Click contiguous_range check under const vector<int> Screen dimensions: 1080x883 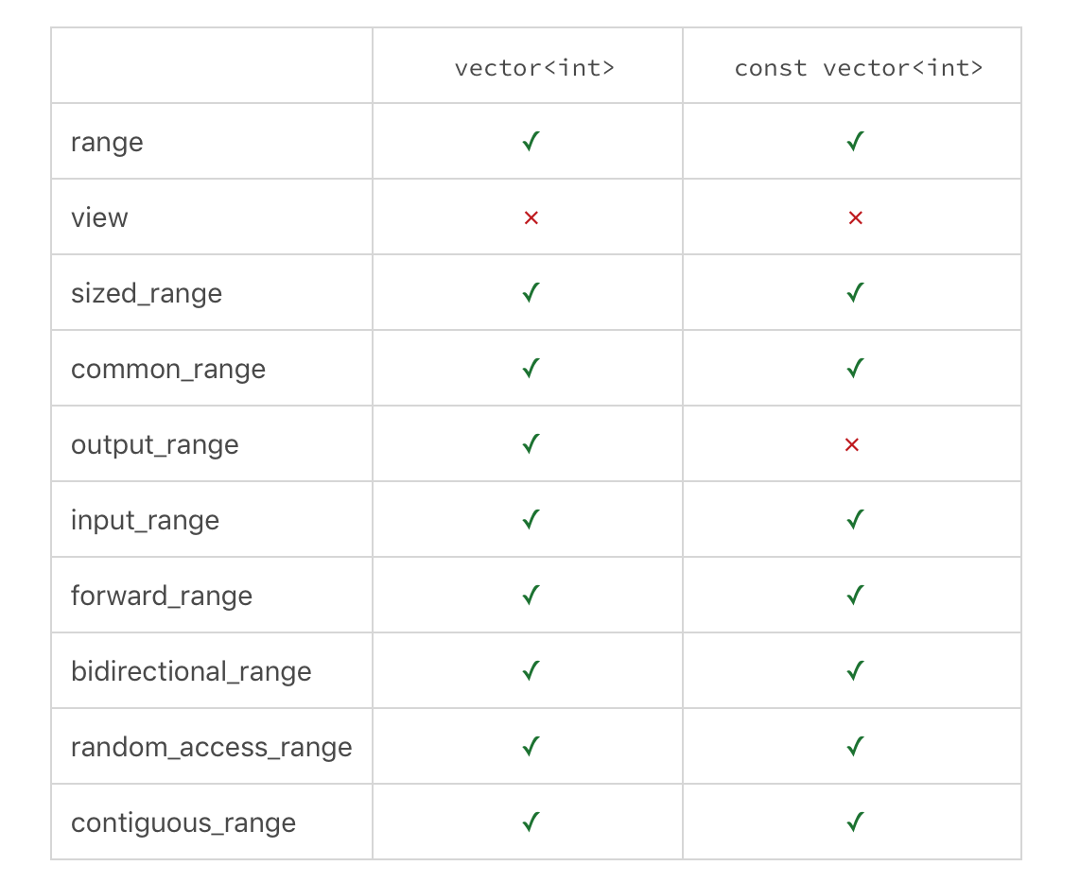[855, 822]
